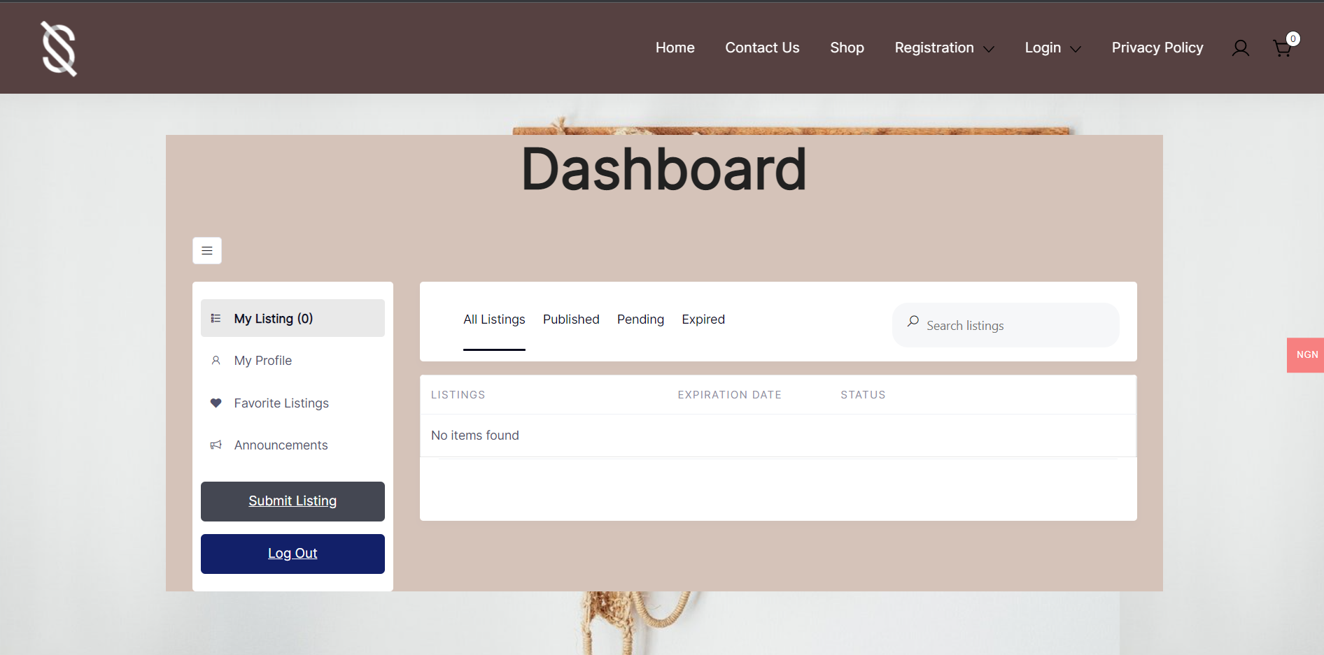
Task: Click the search magnifier icon
Action: [913, 322]
